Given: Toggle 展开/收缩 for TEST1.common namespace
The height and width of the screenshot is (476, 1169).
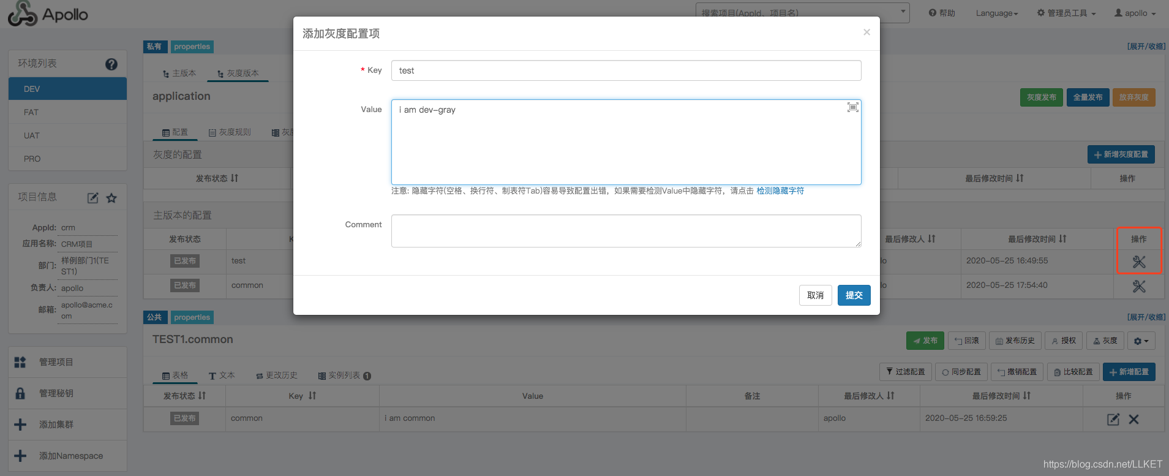Looking at the screenshot, I should pos(1146,317).
